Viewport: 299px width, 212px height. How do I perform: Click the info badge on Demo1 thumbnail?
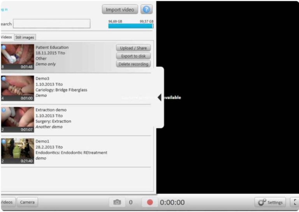[4, 141]
